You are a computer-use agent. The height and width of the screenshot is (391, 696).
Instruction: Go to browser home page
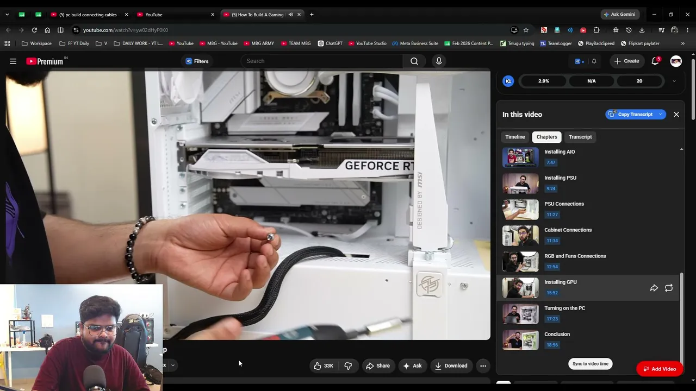[x=47, y=30]
